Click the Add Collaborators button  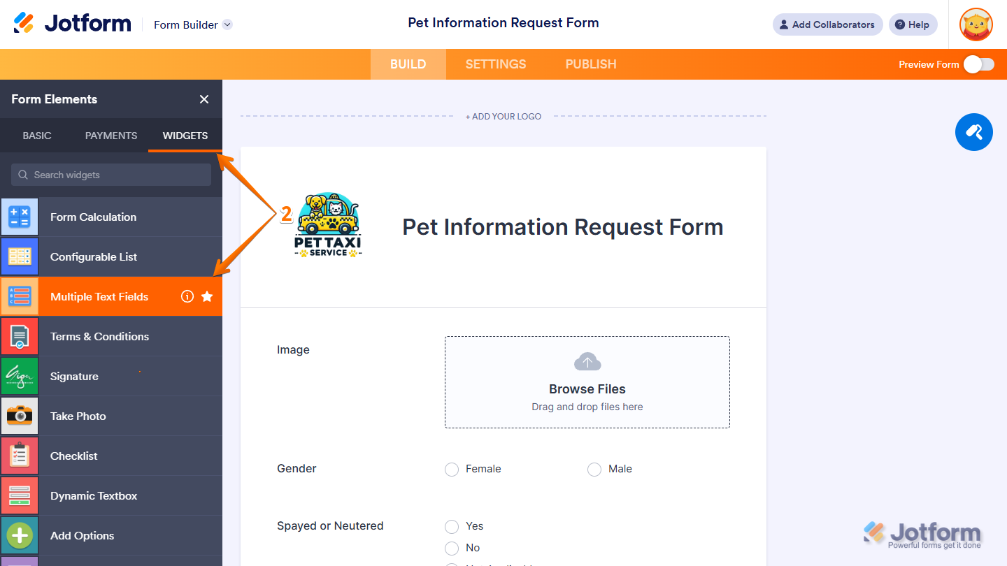tap(827, 24)
